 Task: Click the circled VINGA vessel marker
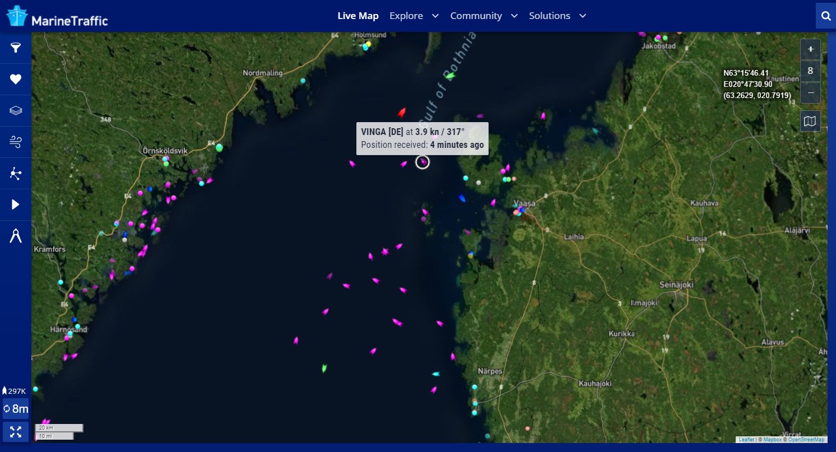point(422,162)
